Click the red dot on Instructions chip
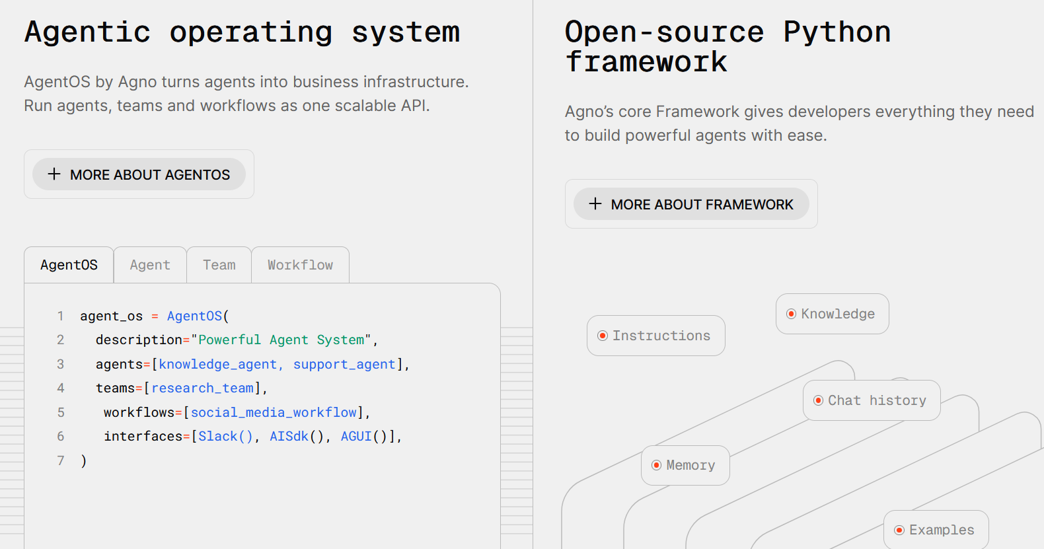 [603, 336]
